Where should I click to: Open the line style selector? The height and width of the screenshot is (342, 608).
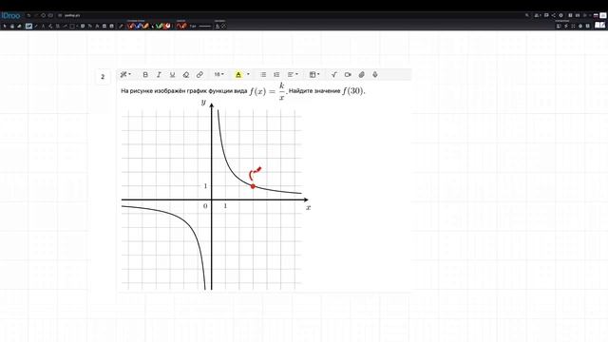(x=205, y=26)
